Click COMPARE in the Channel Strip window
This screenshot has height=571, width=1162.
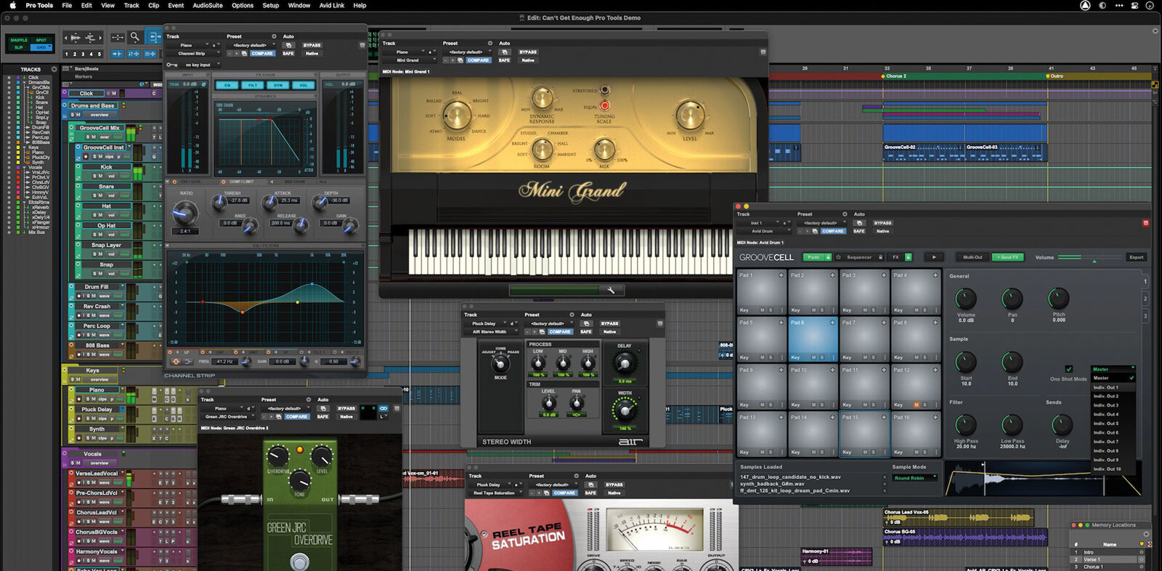click(x=261, y=53)
